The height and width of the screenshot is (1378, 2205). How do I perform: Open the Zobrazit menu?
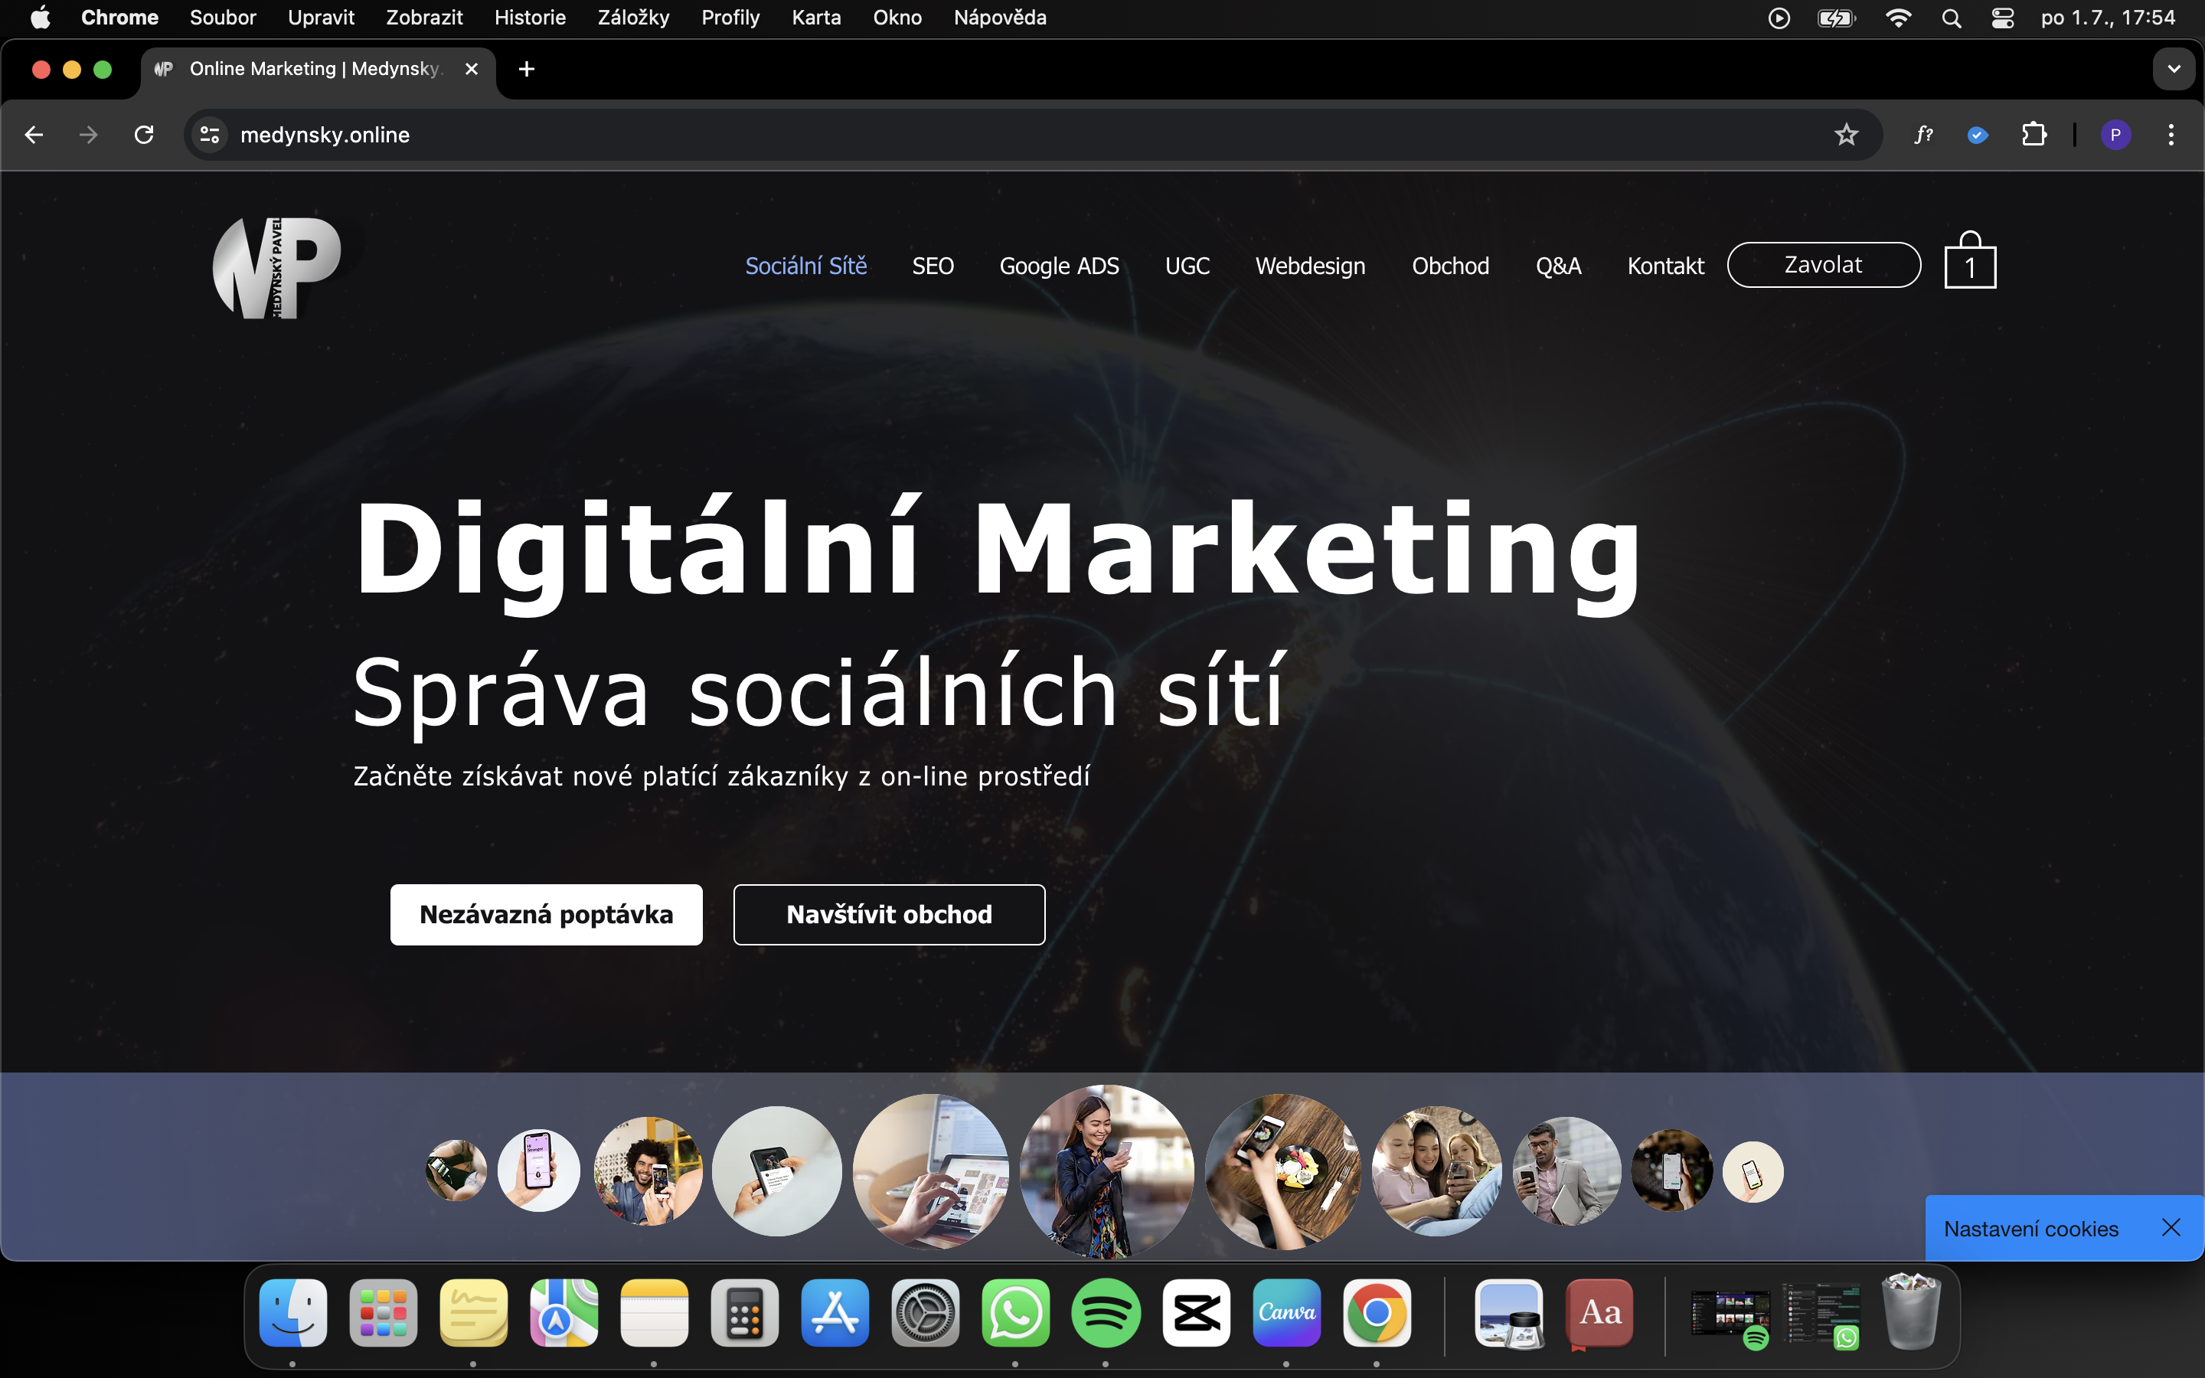[423, 18]
